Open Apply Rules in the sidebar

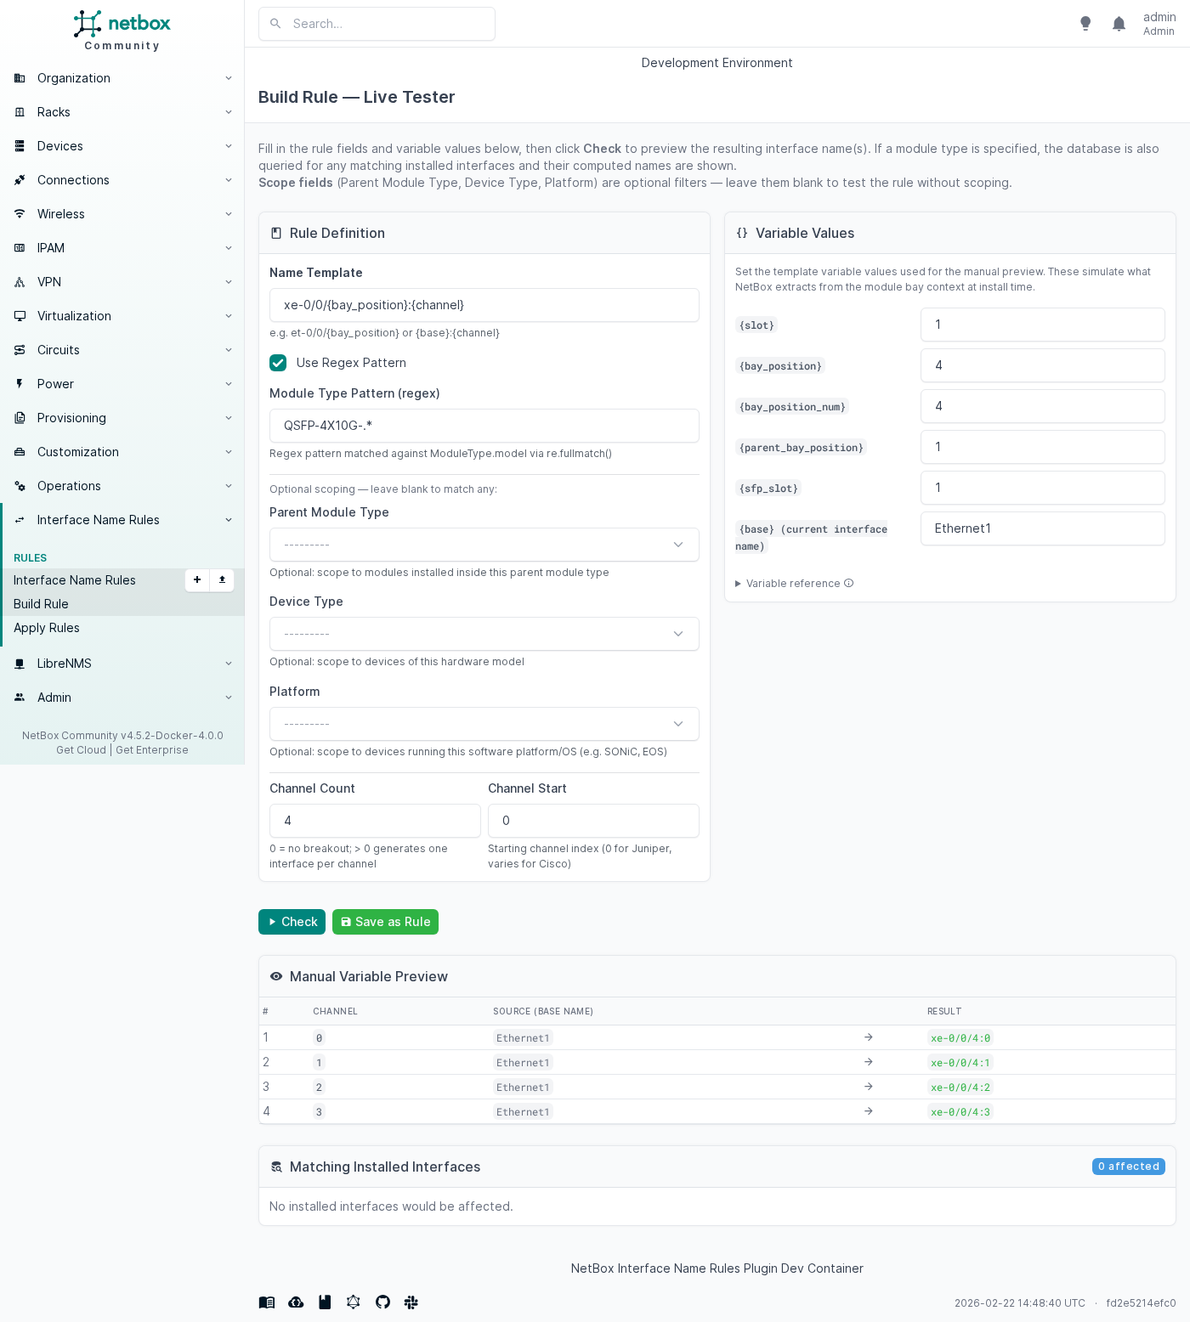click(47, 628)
